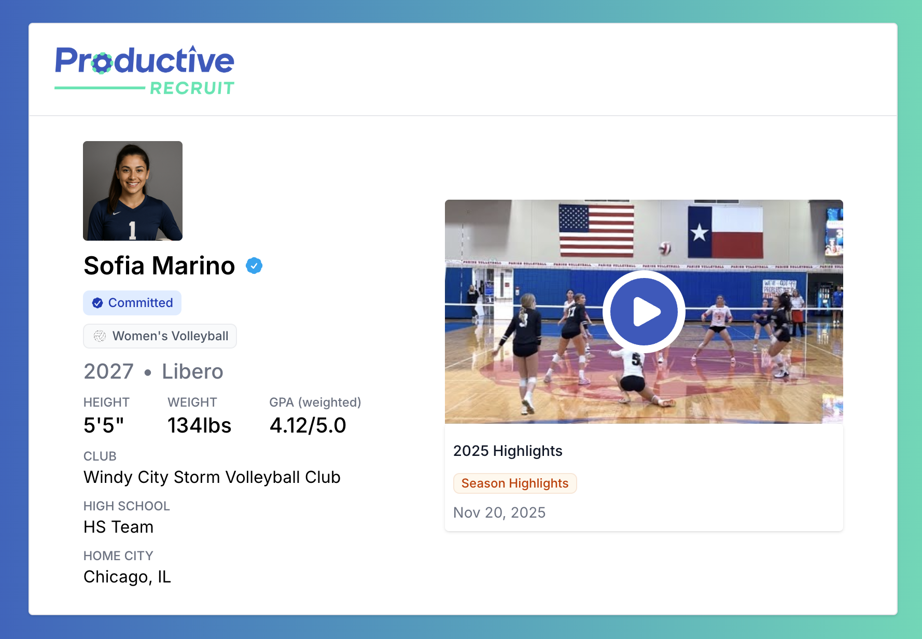Click the Productive Recruit logo
Viewport: 922px width, 639px height.
pos(145,71)
